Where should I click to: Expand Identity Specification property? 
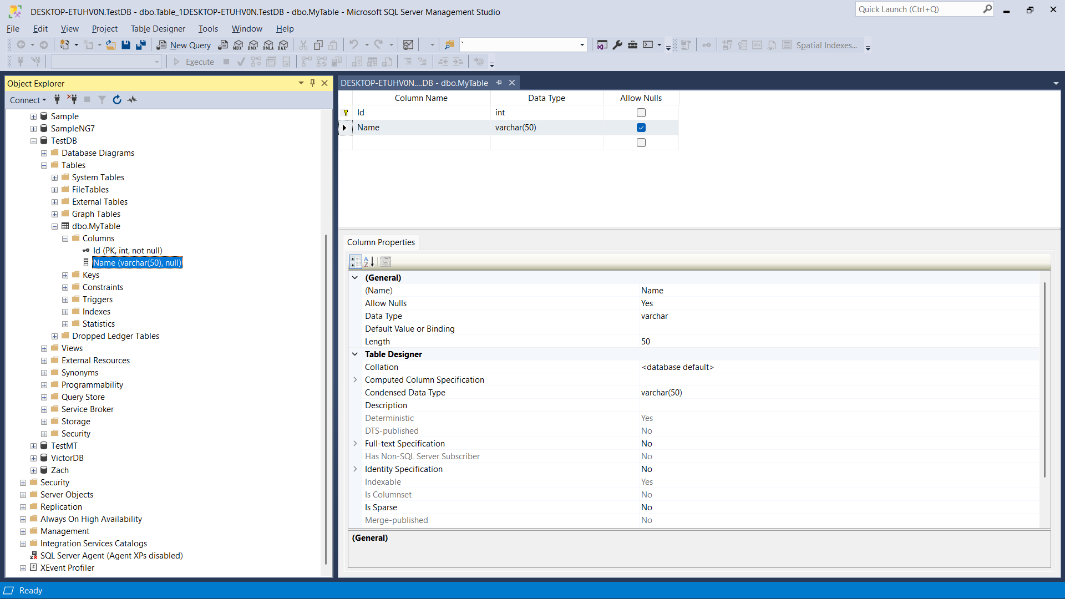pyautogui.click(x=355, y=469)
